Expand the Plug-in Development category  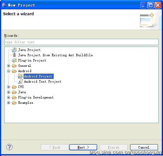(x=8, y=97)
